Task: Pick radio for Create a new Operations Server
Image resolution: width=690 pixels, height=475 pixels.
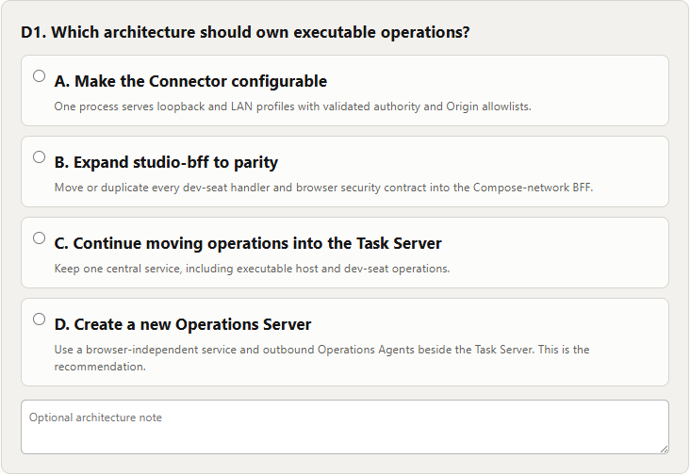Action: [x=40, y=319]
